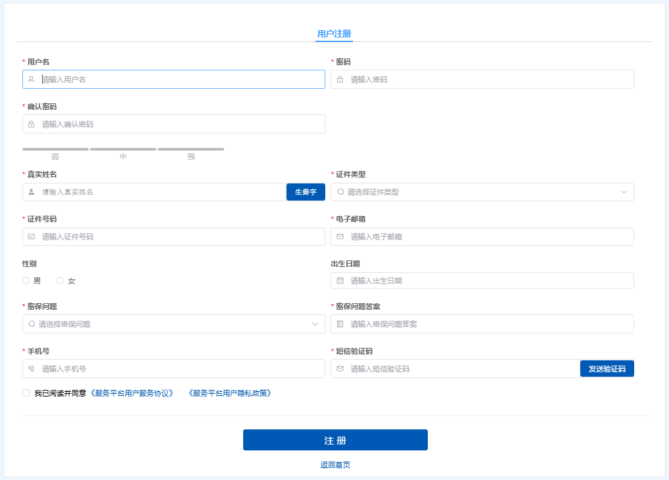
Task: Click the 强 password strength bar
Action: click(x=191, y=149)
